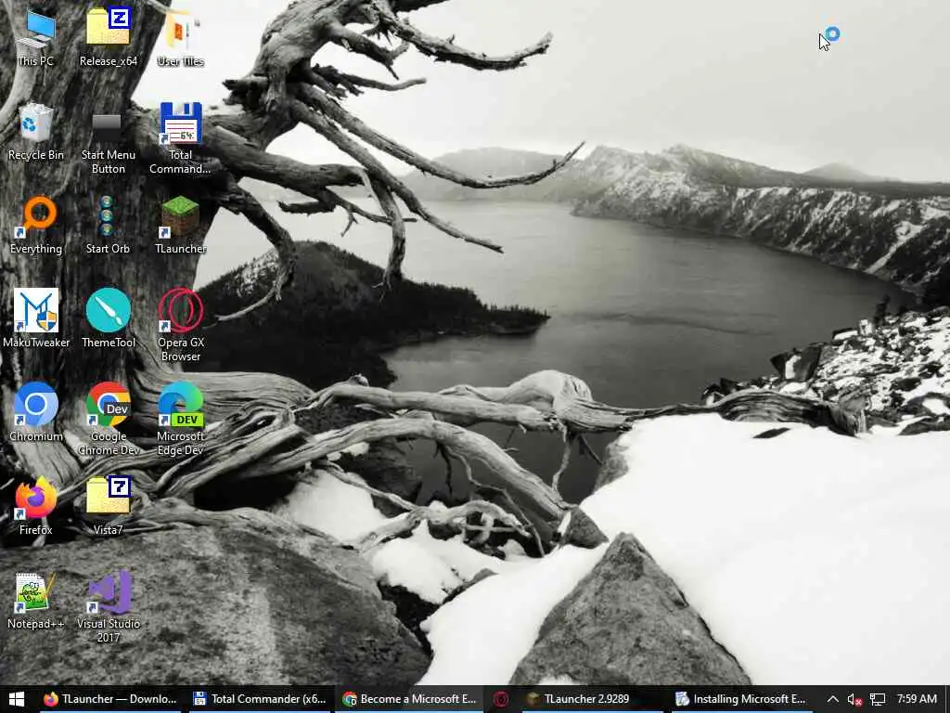Click the Show Desktop strip at taskbar end

[947, 699]
